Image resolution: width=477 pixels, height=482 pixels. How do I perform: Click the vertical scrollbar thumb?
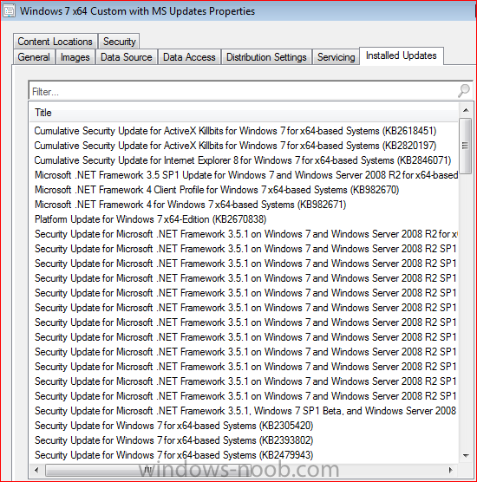[466, 146]
